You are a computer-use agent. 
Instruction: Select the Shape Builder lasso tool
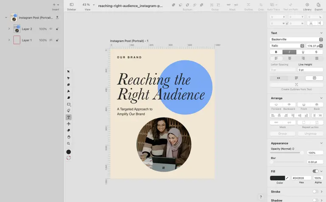pyautogui.click(x=68, y=111)
